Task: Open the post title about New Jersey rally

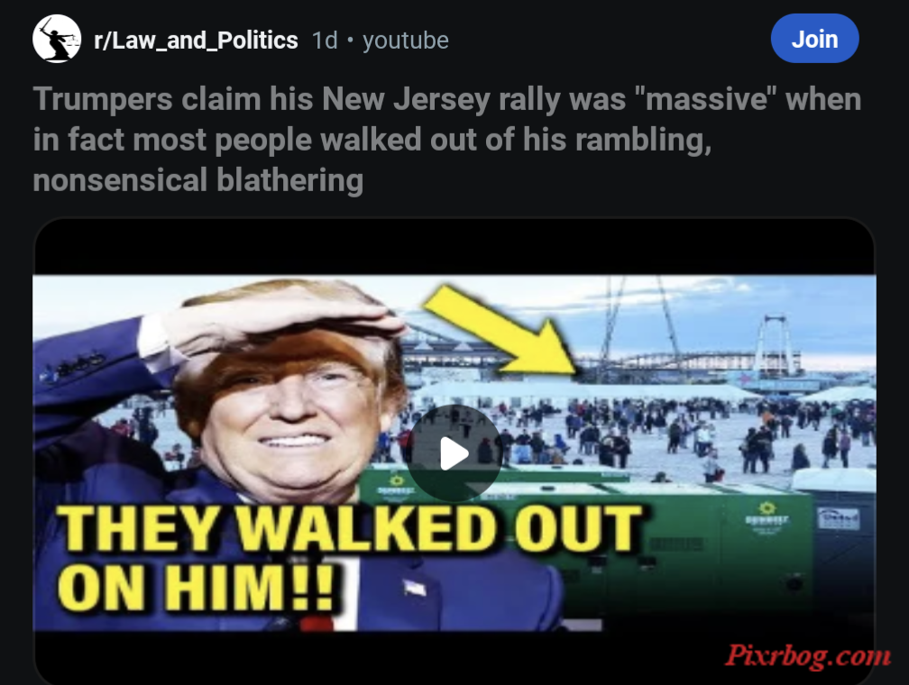Action: click(447, 139)
